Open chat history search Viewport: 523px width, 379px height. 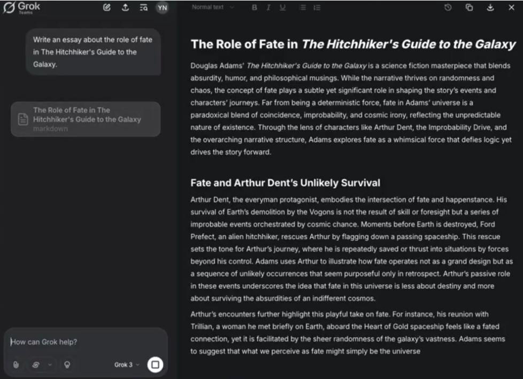(143, 8)
